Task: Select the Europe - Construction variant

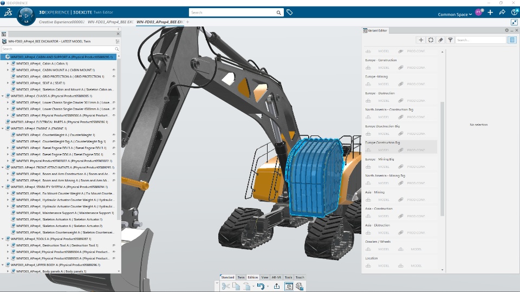Action: (381, 60)
